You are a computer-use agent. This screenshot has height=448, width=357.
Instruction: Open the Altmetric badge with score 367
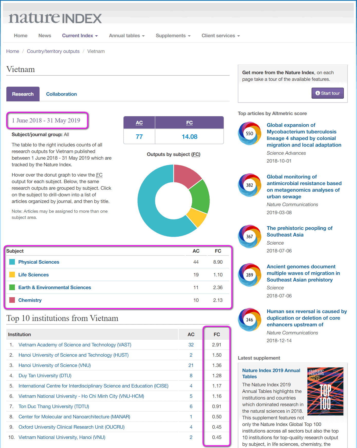click(x=249, y=236)
